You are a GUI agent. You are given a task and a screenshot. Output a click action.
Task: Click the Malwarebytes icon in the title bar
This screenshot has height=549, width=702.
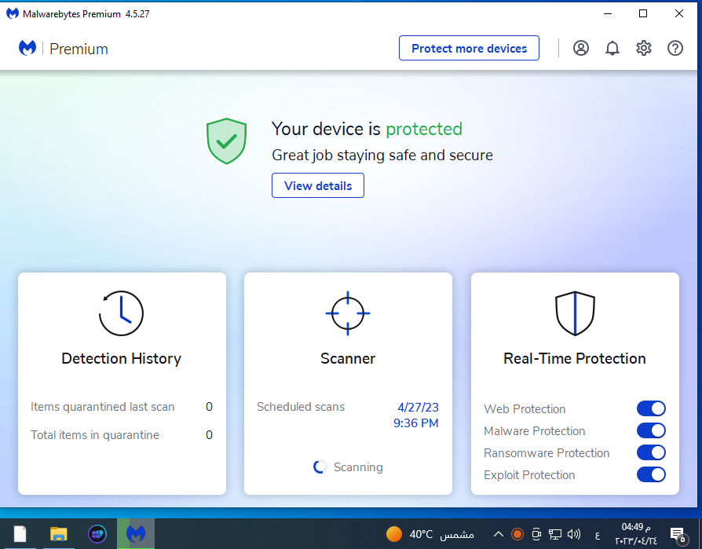[x=13, y=13]
